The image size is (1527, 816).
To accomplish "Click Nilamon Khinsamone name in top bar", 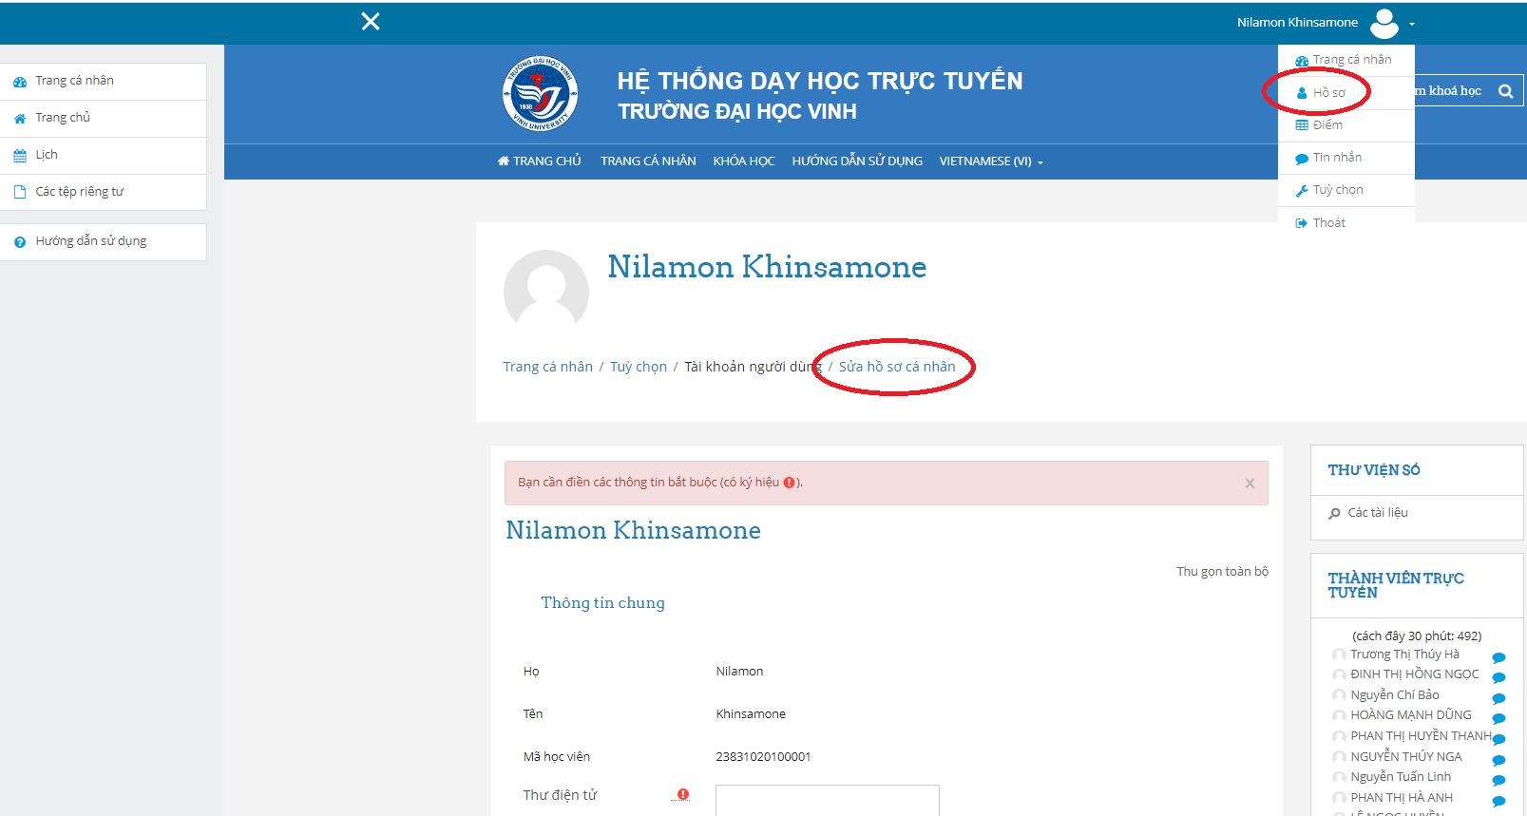I will pos(1297,23).
